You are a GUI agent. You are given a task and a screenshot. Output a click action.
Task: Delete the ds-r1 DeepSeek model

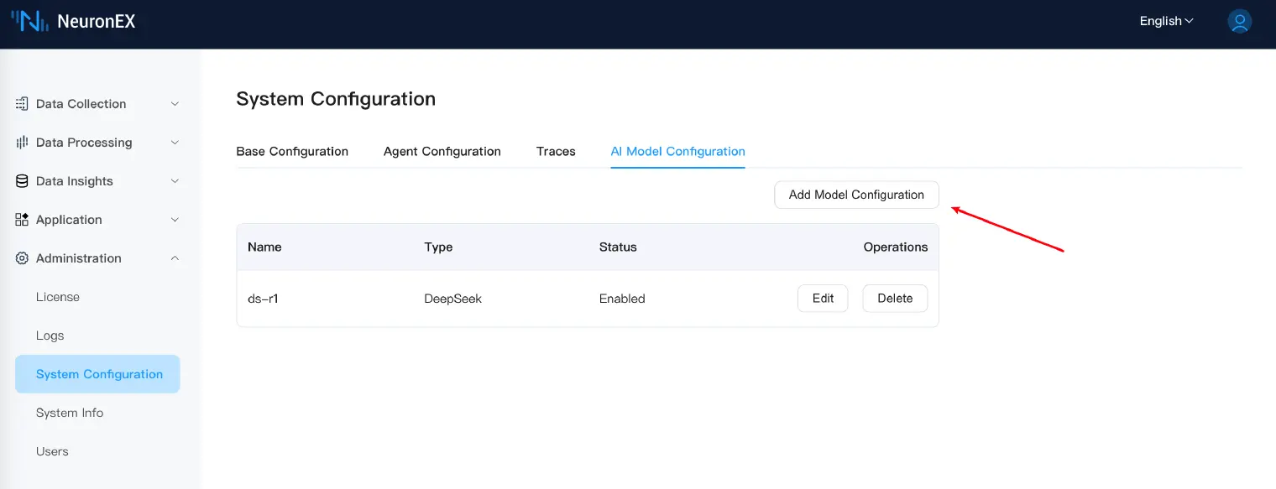tap(894, 299)
